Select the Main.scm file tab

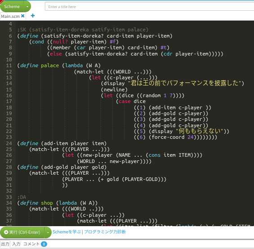(10, 16)
